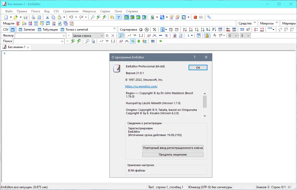The width and height of the screenshot is (297, 190).
Task: Click the Copy icon in the toolbar
Action: (x=54, y=17)
